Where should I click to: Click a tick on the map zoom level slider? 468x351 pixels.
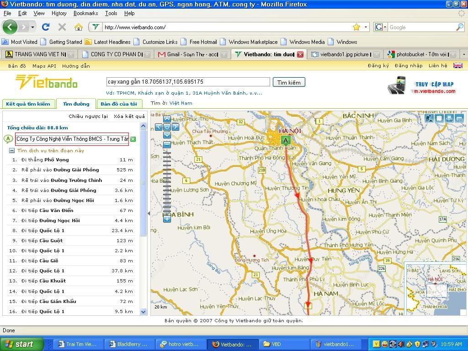click(167, 181)
